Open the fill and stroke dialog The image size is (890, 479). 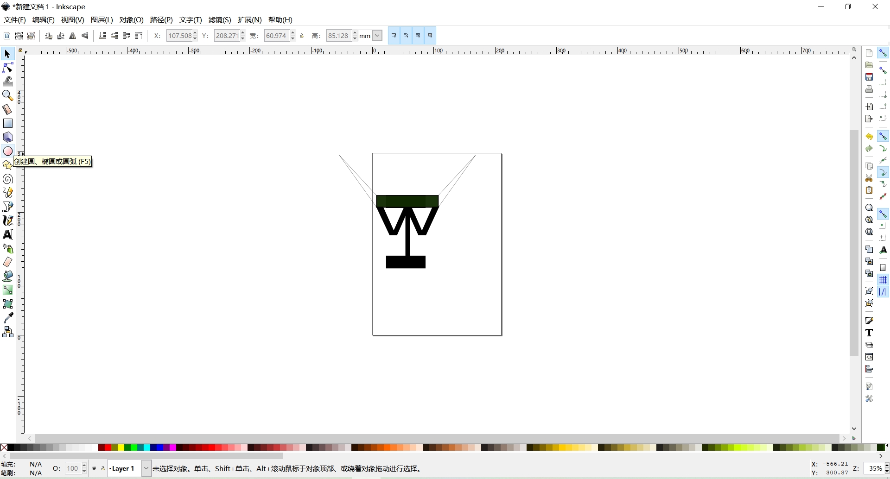[869, 321]
